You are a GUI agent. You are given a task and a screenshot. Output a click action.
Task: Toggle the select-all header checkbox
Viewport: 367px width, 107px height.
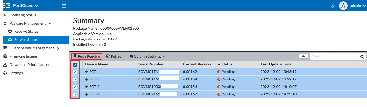[x=75, y=64]
